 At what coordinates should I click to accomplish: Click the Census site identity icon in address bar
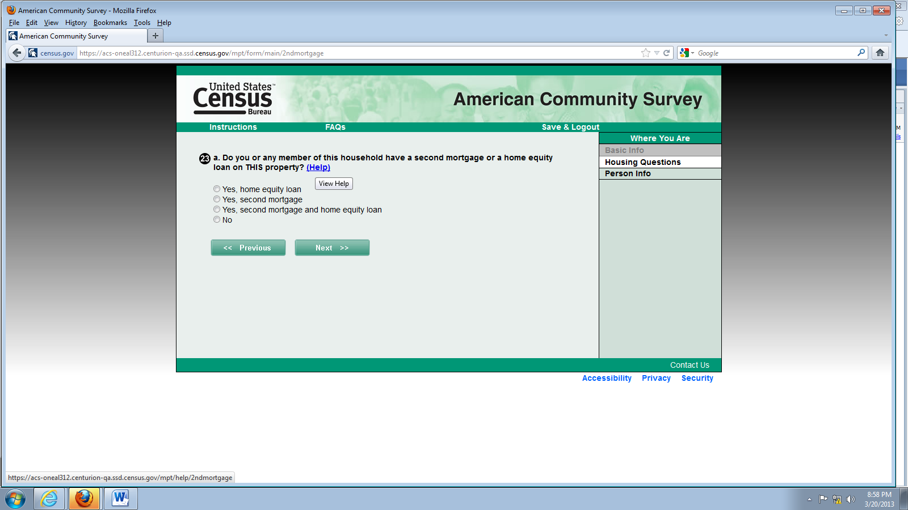[33, 53]
